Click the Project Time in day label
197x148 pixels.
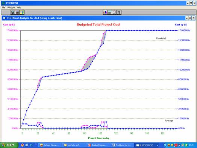(x=98, y=138)
